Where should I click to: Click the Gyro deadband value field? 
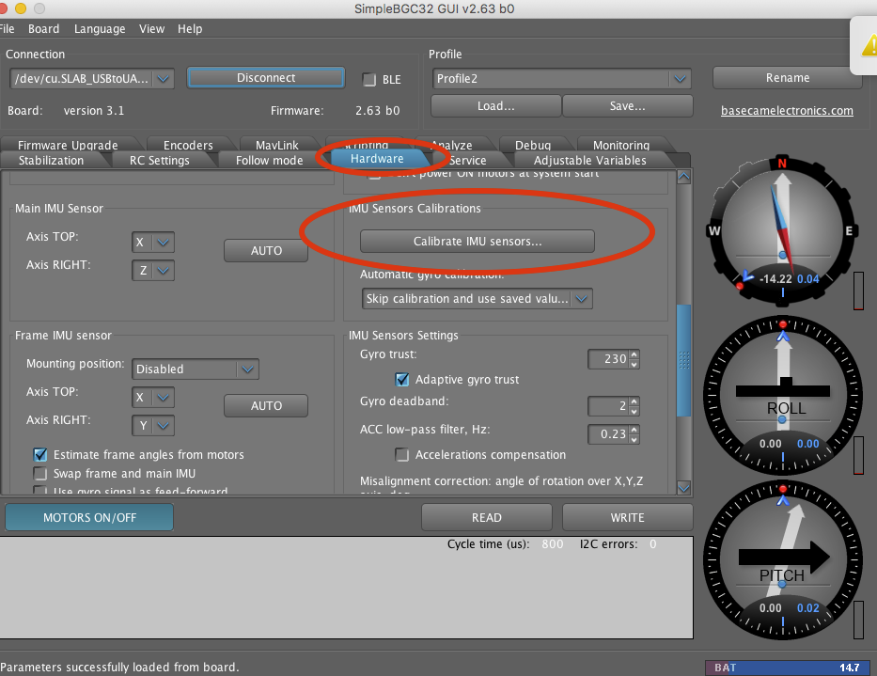click(x=608, y=406)
